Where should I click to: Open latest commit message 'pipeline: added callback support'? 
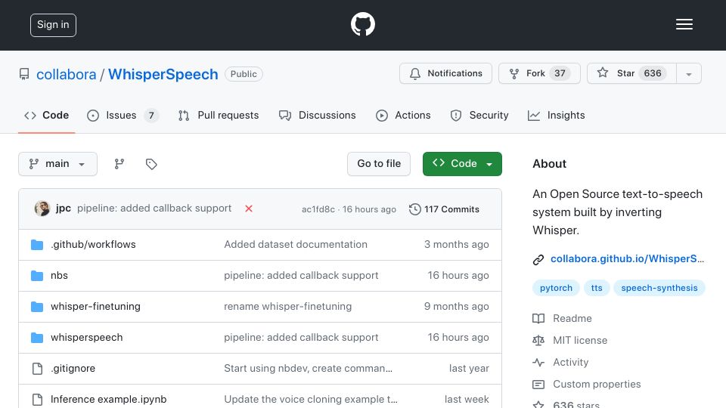click(x=154, y=209)
